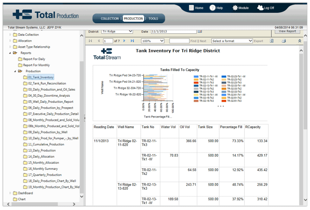
Task: Open the Home page icon
Action: [x=191, y=8]
